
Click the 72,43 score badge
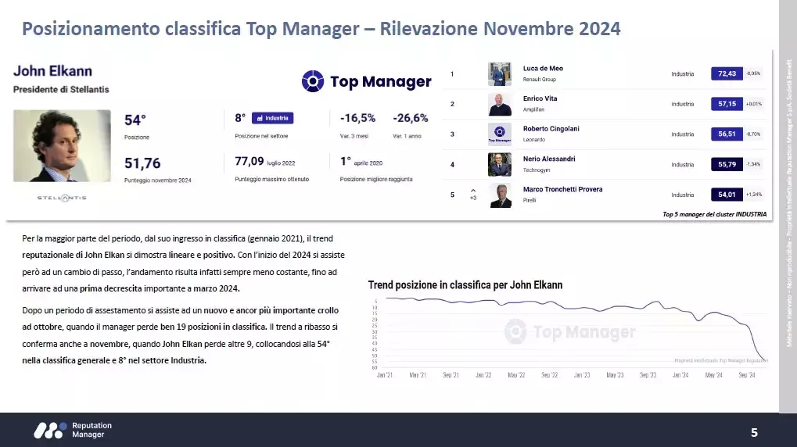click(x=727, y=73)
